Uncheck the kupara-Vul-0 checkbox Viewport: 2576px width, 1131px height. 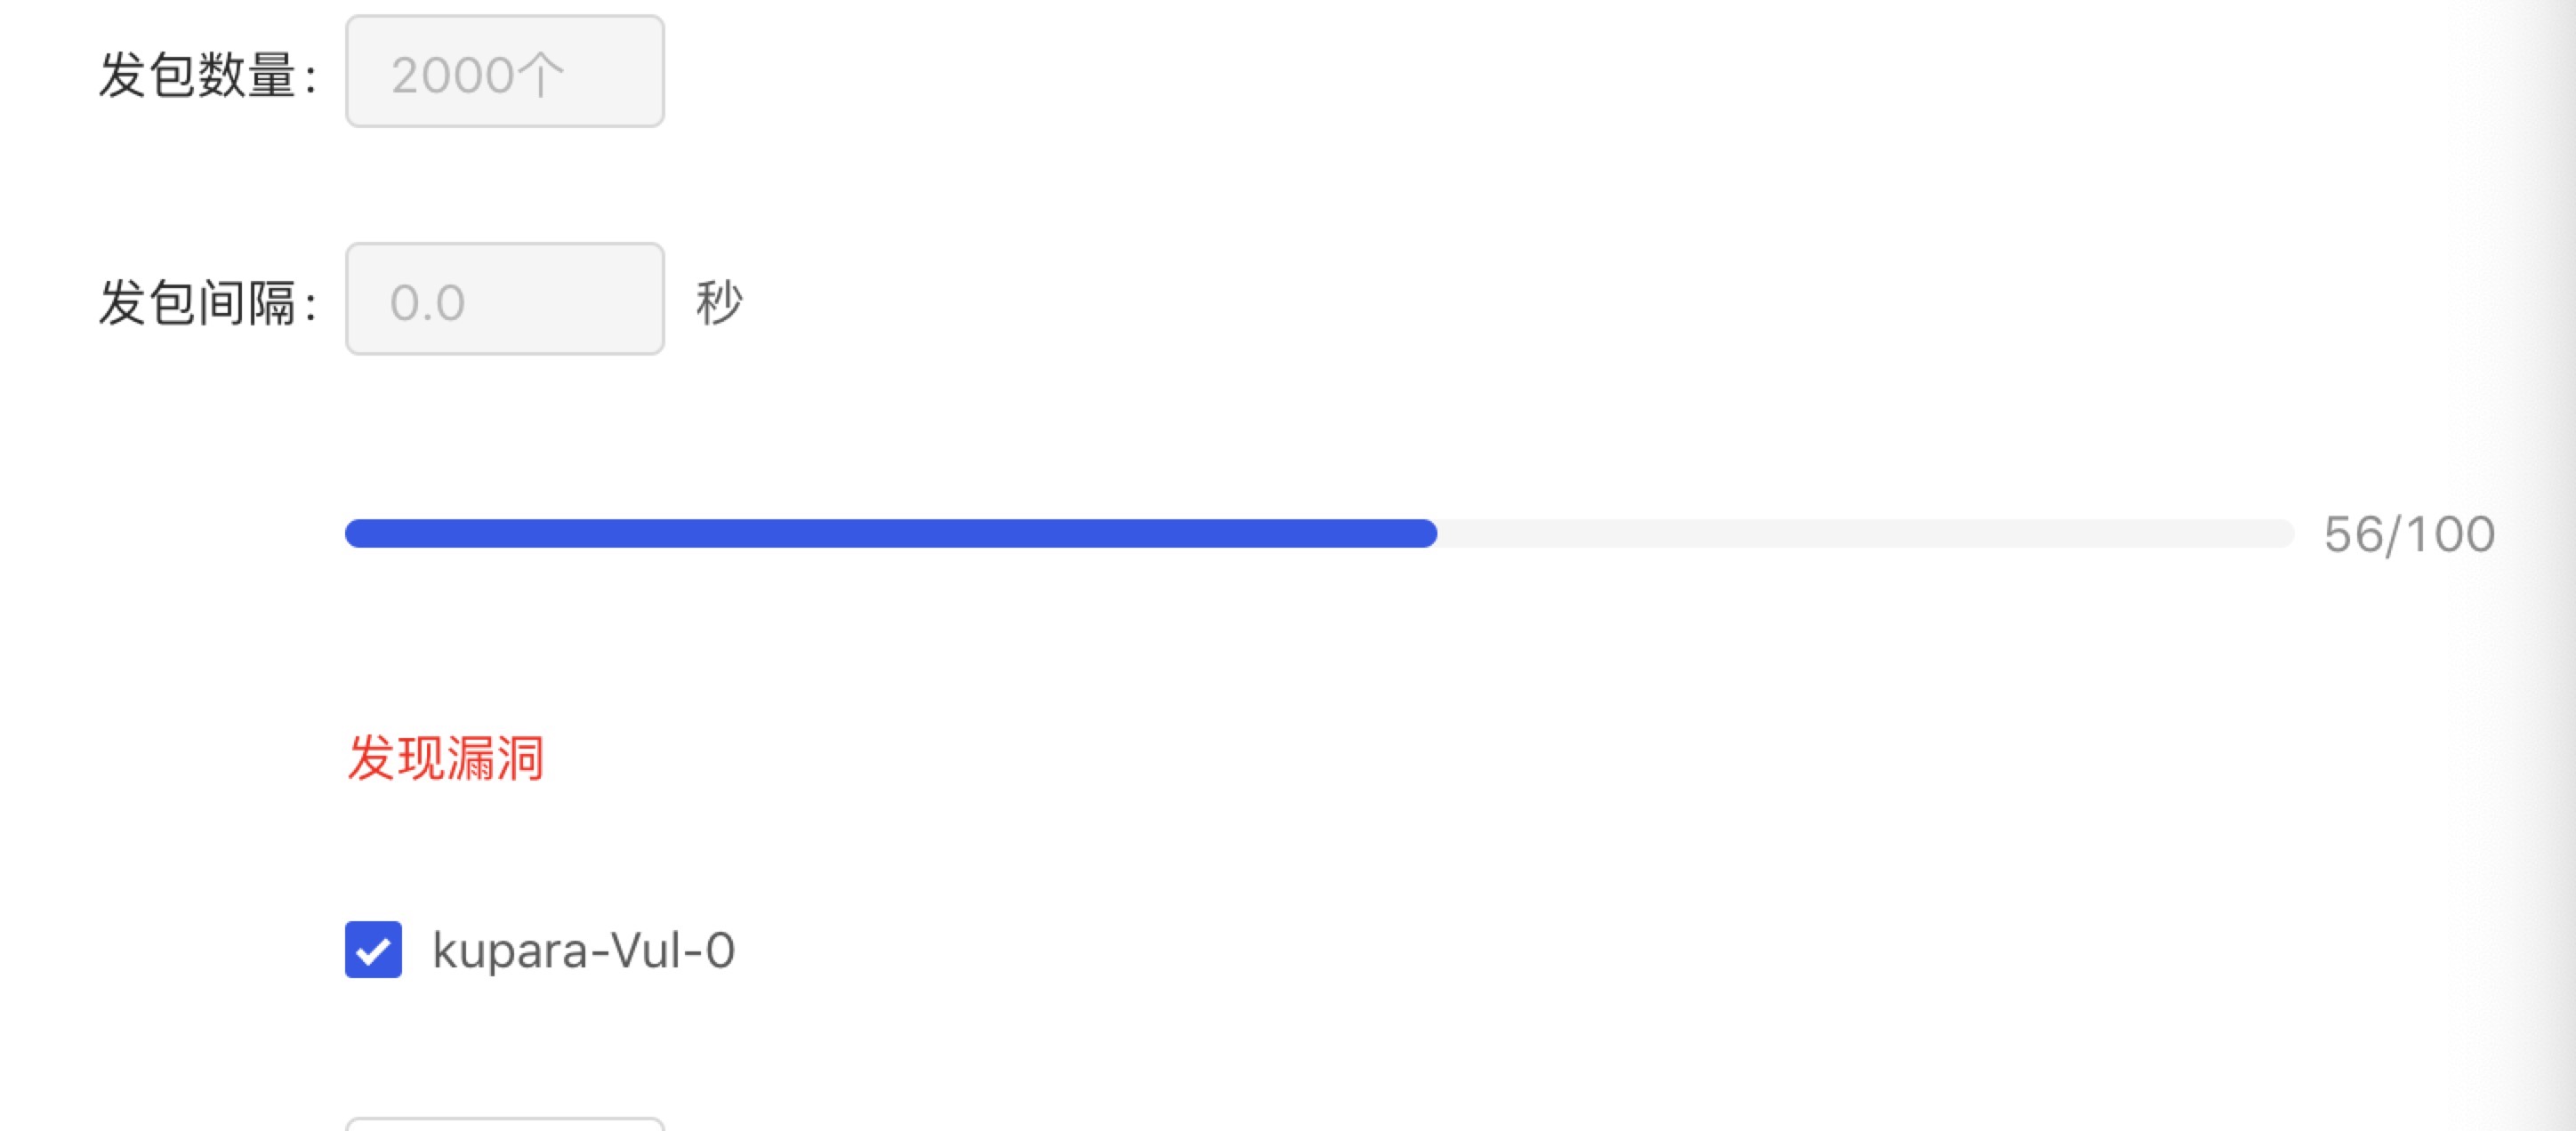[373, 949]
